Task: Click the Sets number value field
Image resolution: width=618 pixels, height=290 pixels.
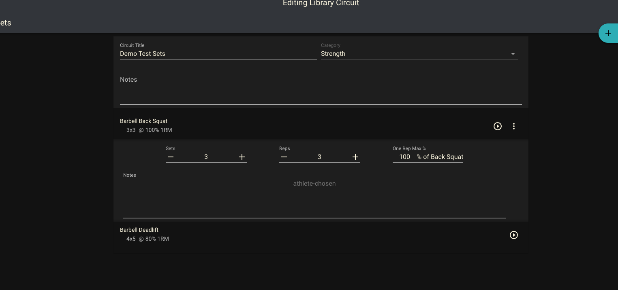Action: pyautogui.click(x=206, y=157)
